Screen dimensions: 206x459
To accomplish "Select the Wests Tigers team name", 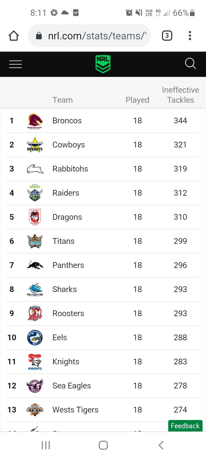I will tap(75, 410).
